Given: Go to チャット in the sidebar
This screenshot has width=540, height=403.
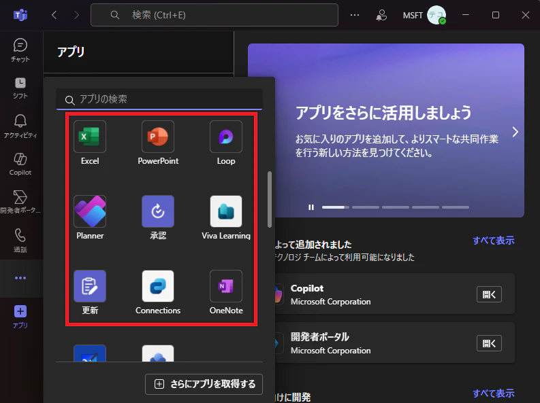Looking at the screenshot, I should 20,50.
